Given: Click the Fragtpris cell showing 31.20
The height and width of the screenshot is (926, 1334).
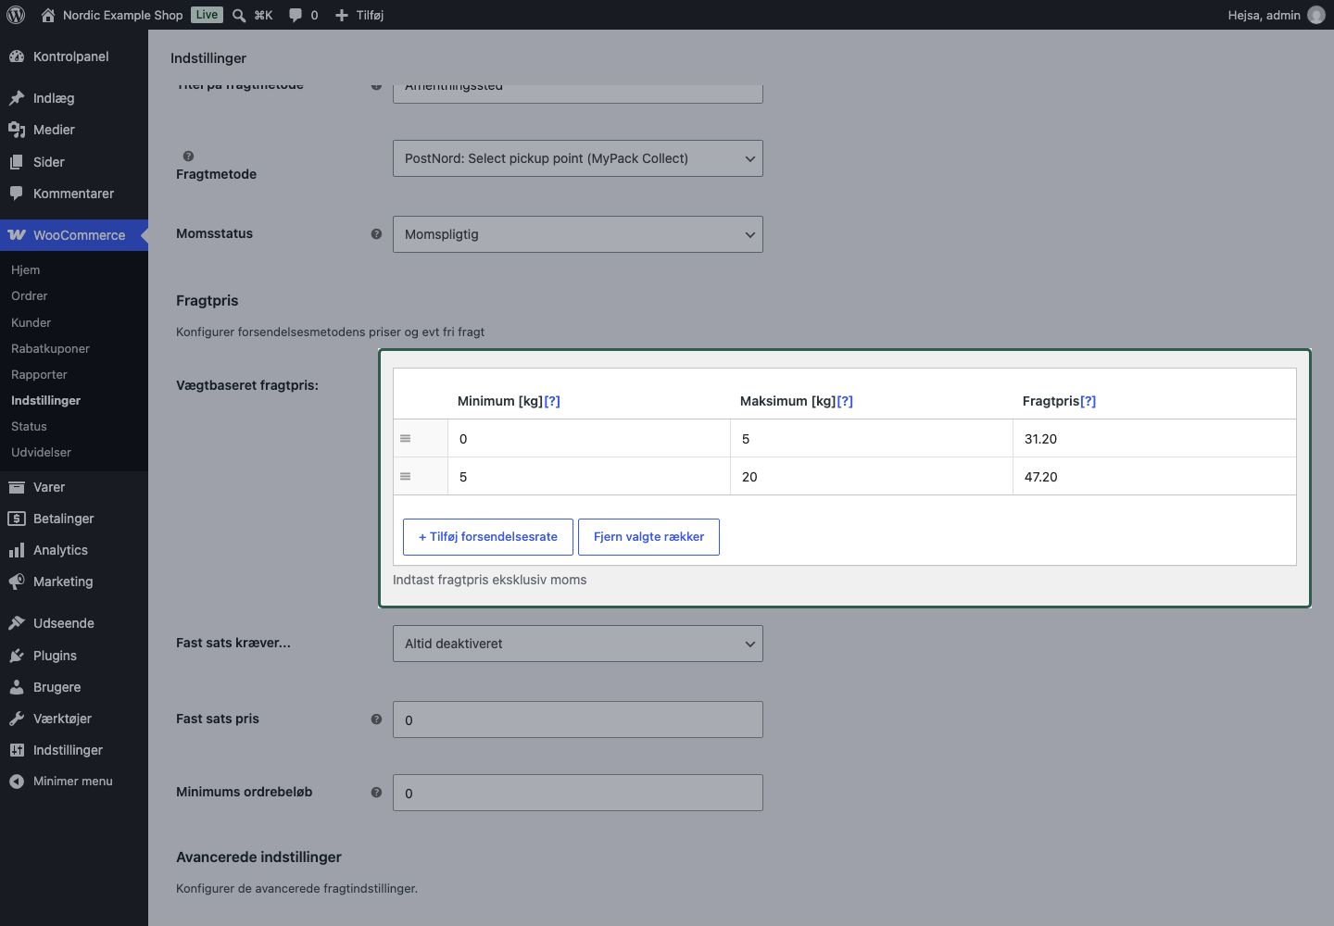Looking at the screenshot, I should [x=1154, y=439].
